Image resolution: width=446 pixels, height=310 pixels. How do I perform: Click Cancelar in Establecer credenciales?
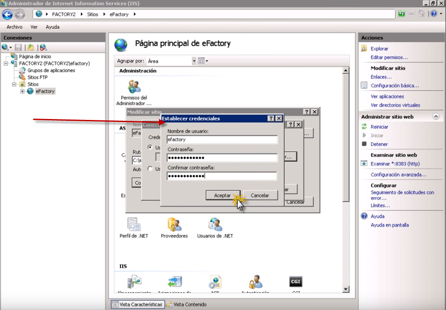tap(260, 195)
